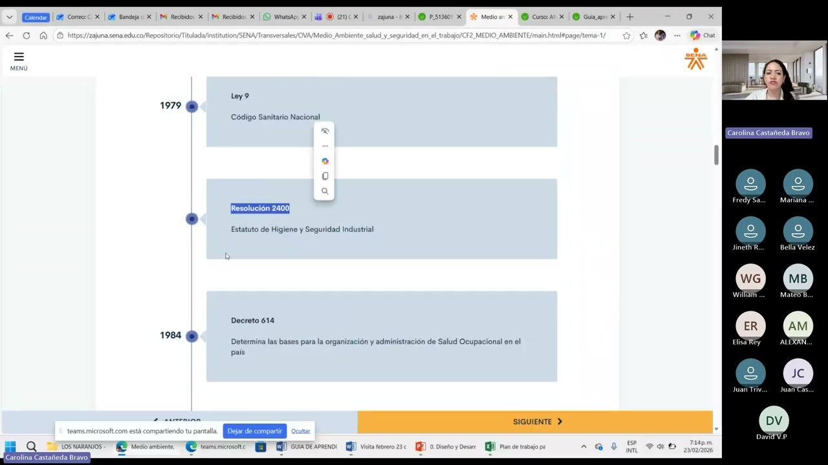
Task: Open the Wi-Fi network tray icon
Action: click(649, 446)
